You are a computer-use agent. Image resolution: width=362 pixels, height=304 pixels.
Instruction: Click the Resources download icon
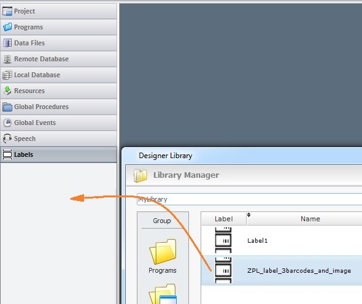pos(7,91)
